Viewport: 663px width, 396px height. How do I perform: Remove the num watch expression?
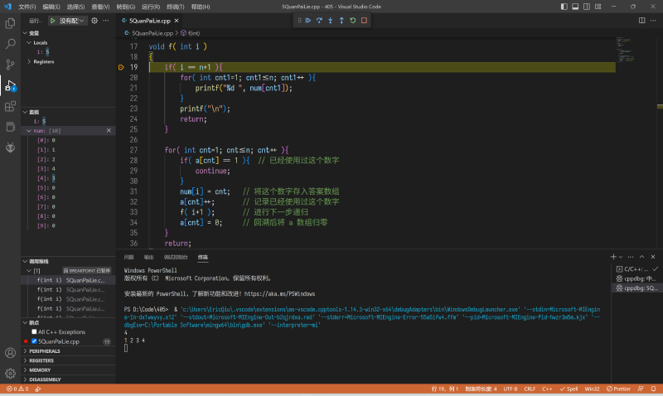click(x=109, y=131)
